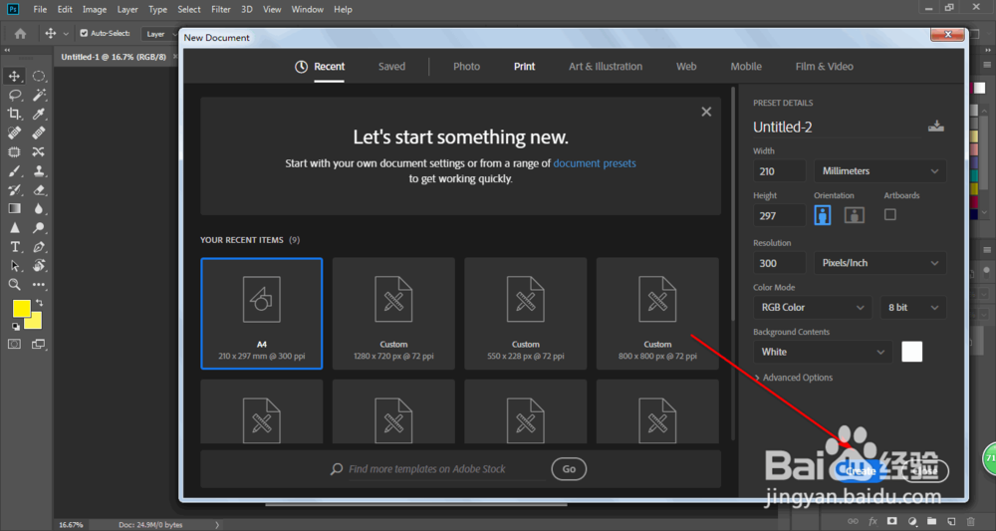Change screen mode icon in toolbar

[x=39, y=344]
